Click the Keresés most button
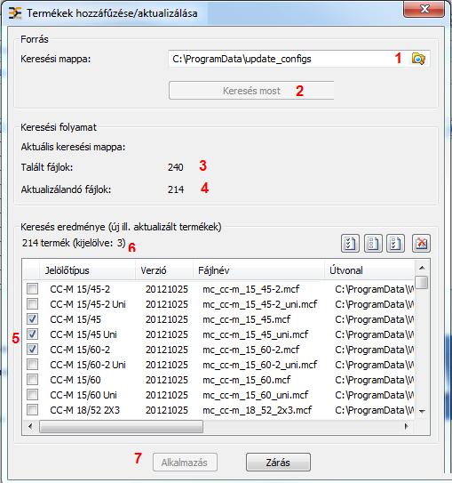 click(x=251, y=91)
